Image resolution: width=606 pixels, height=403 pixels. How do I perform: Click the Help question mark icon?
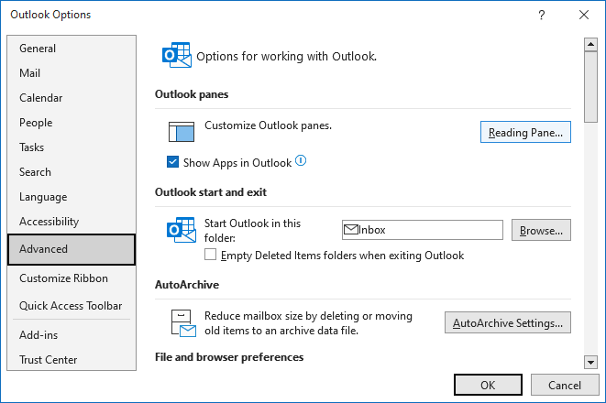[x=542, y=15]
